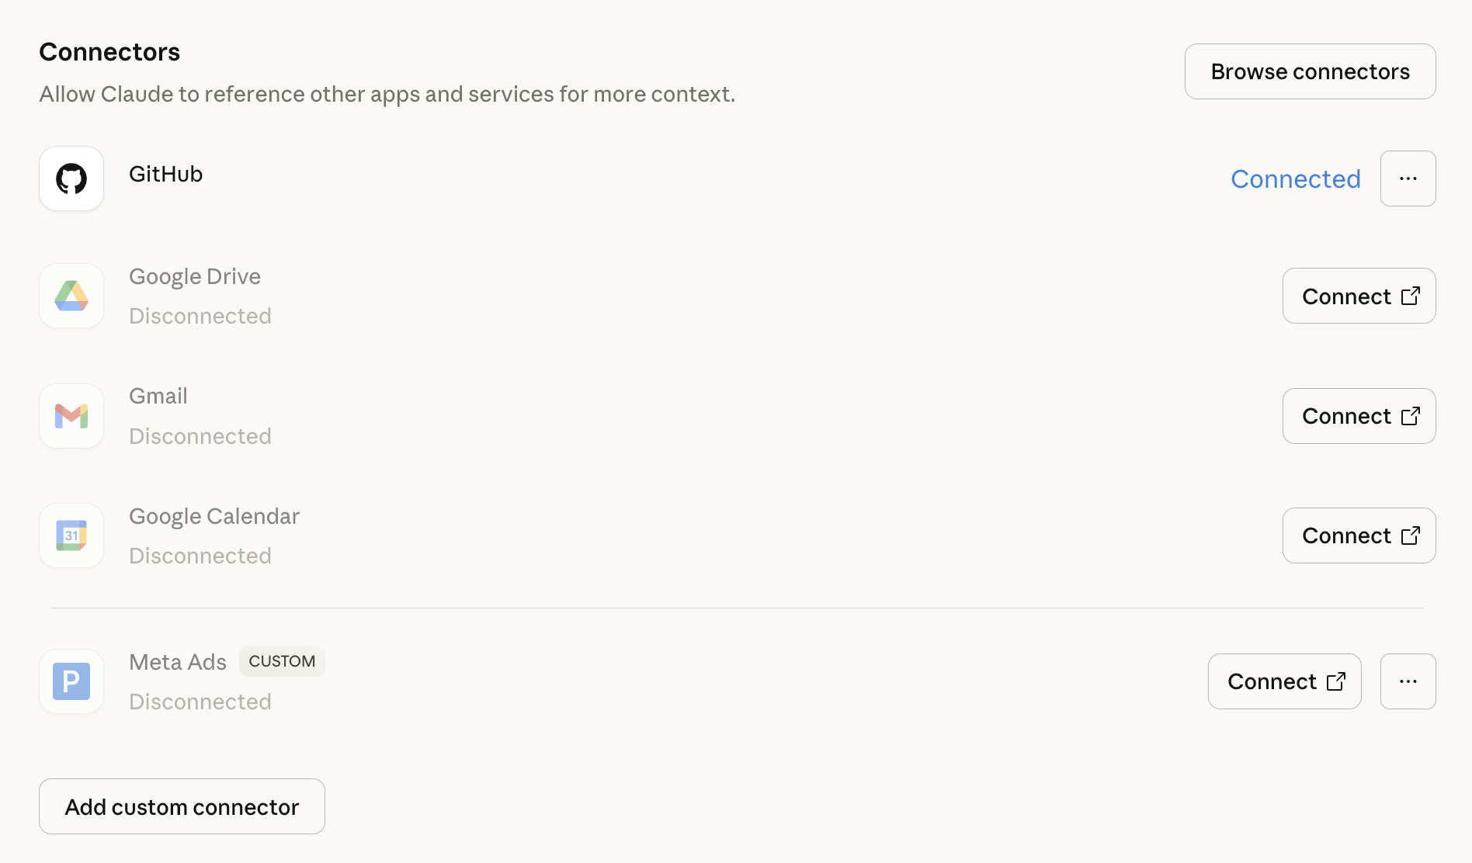Connect the Google Calendar integration
Screen dimensions: 1472x863
[1359, 535]
